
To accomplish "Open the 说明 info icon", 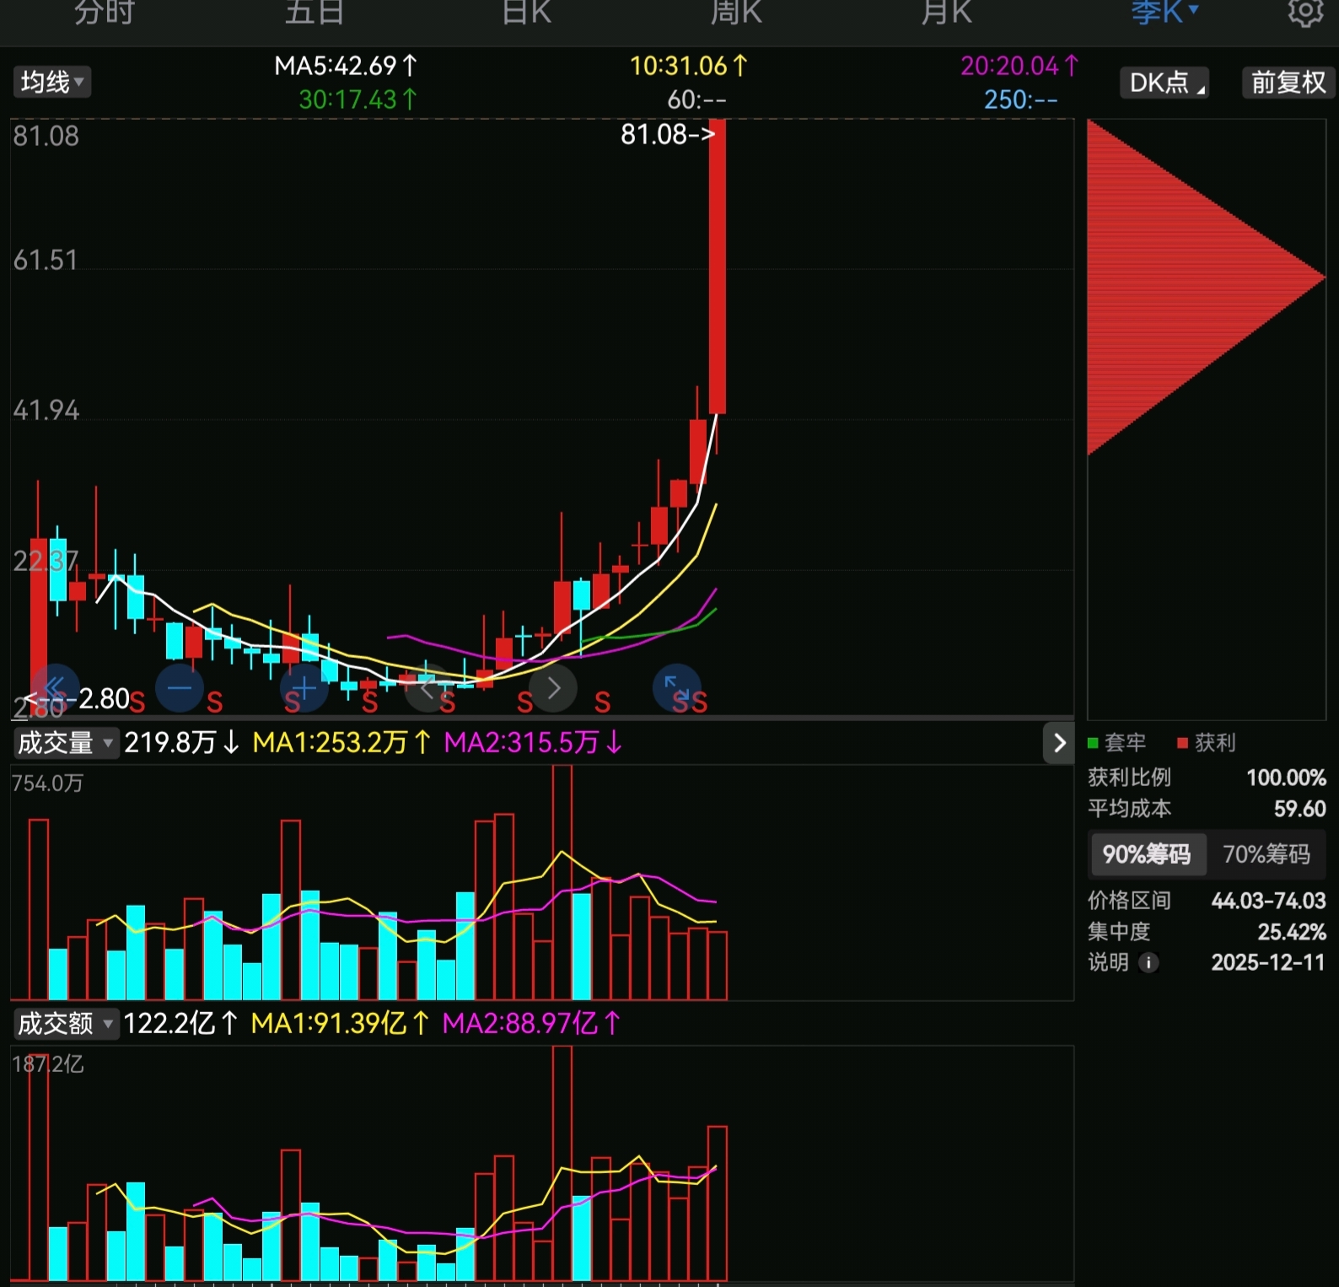I will coord(1148,962).
